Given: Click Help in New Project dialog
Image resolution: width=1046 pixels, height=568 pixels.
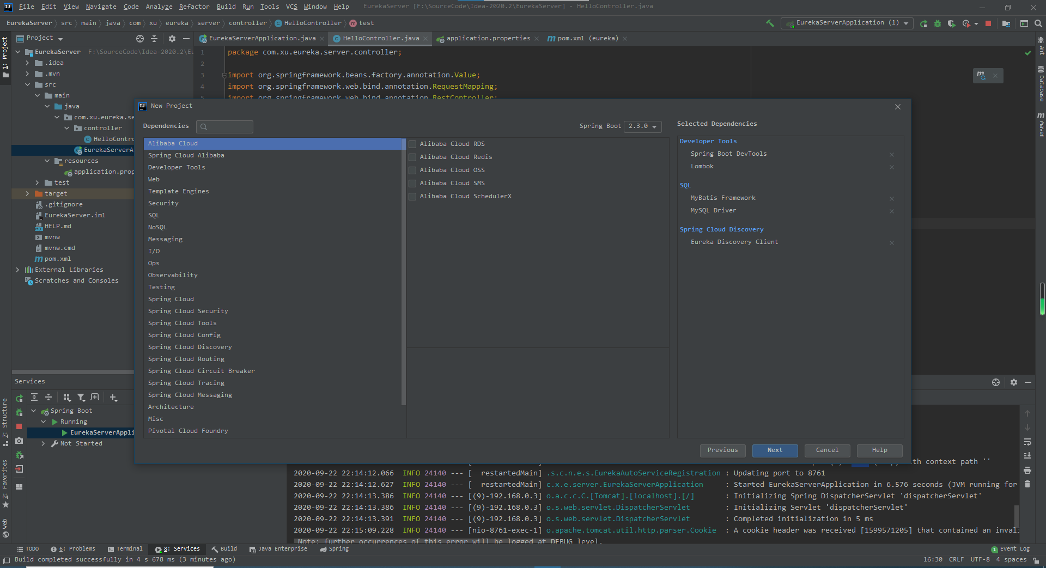Looking at the screenshot, I should 879,450.
